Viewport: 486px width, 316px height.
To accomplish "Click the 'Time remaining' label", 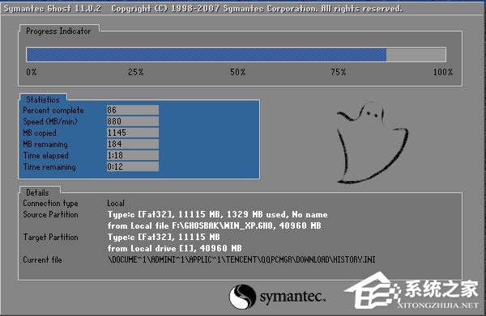I will coord(49,167).
